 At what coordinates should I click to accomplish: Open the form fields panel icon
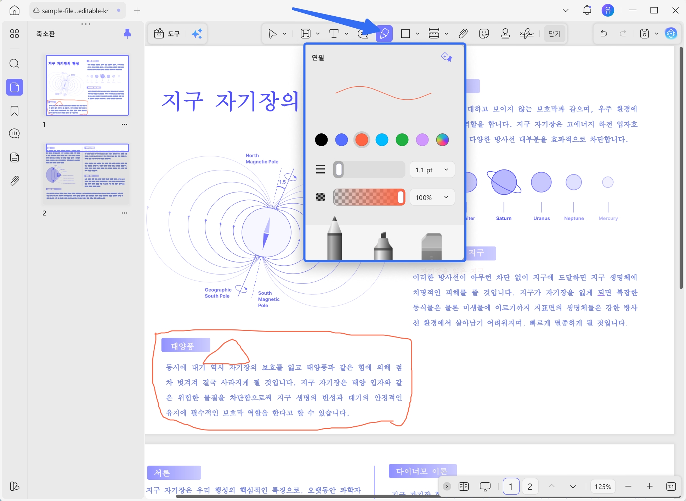click(x=15, y=157)
